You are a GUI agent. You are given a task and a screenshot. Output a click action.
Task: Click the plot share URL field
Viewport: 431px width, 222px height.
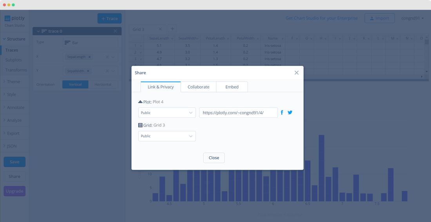click(238, 112)
